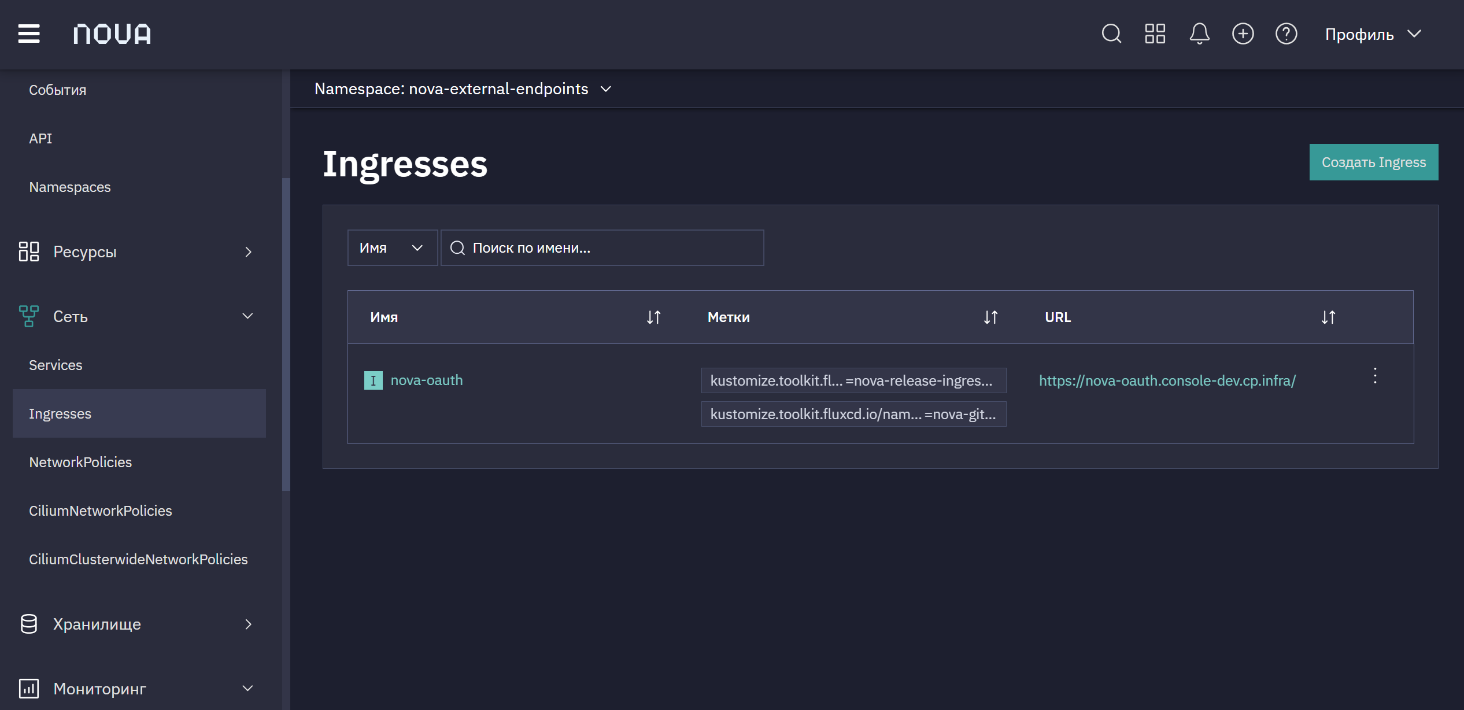This screenshot has height=710, width=1464.
Task: Click the plus circle add icon
Action: point(1243,34)
